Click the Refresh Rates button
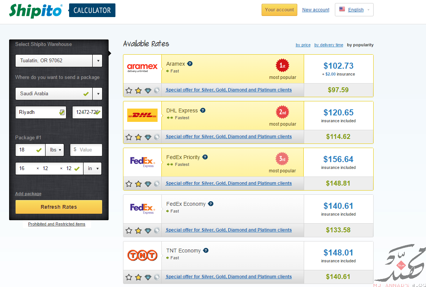 click(x=59, y=207)
